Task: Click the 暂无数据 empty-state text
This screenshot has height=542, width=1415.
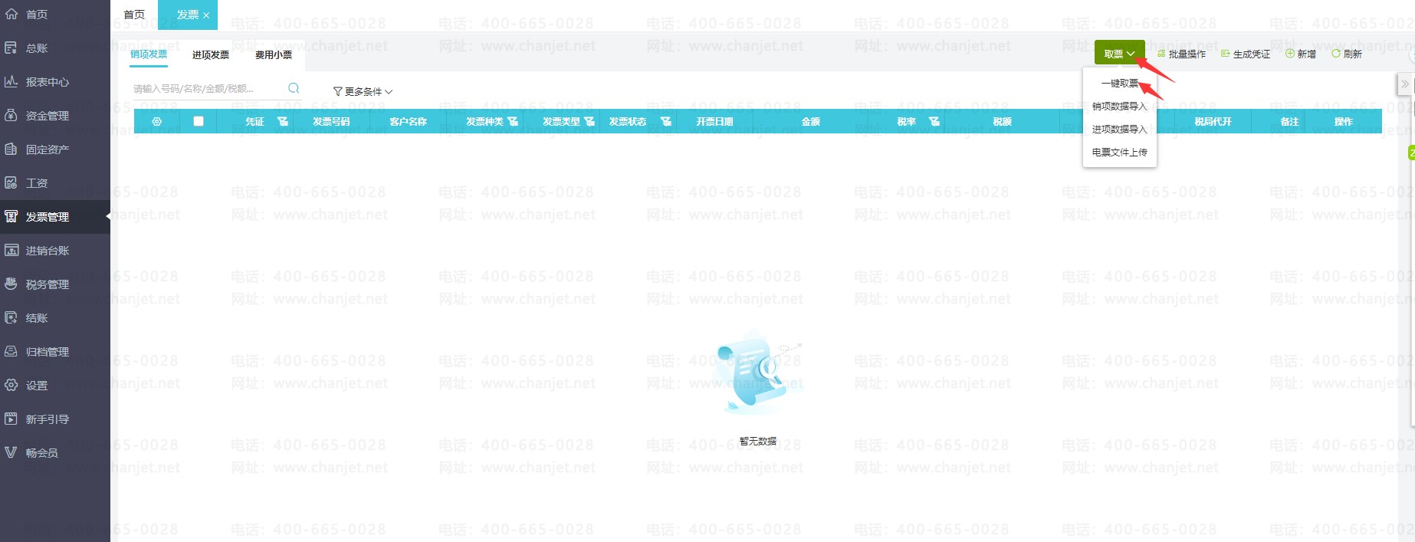Action: (x=758, y=441)
